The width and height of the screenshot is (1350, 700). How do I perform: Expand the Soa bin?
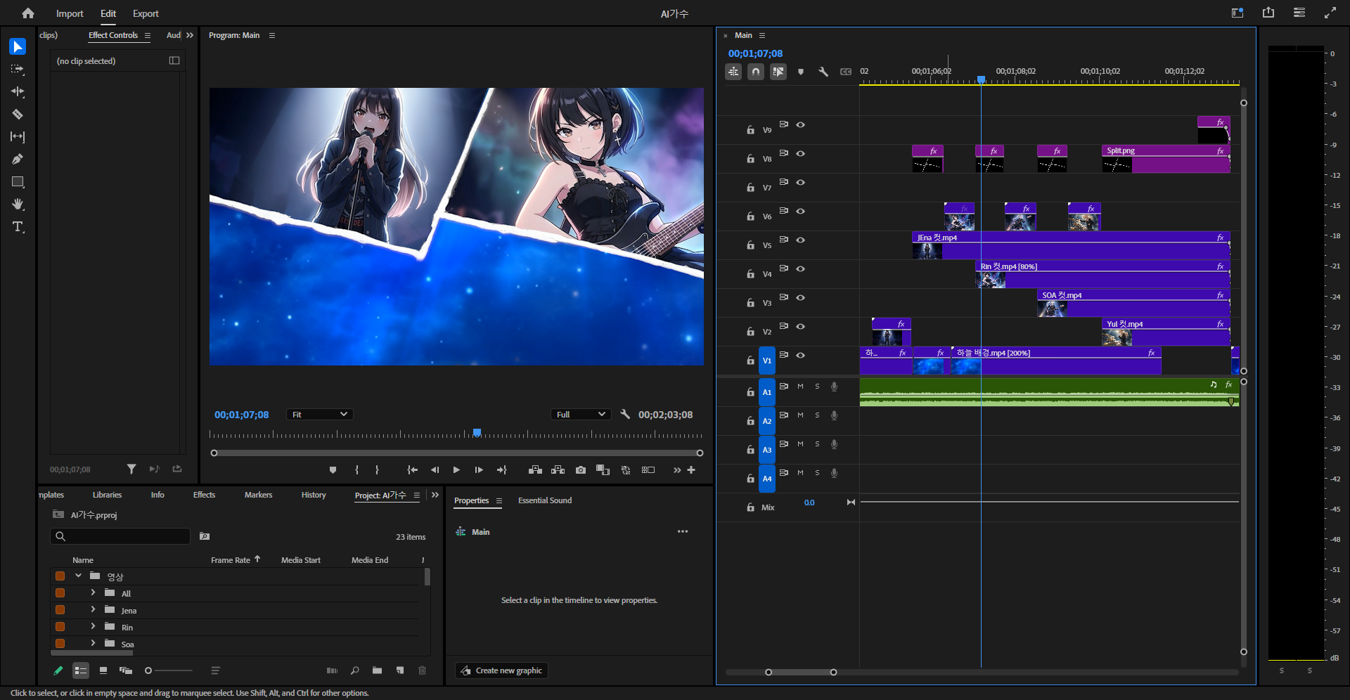(93, 643)
